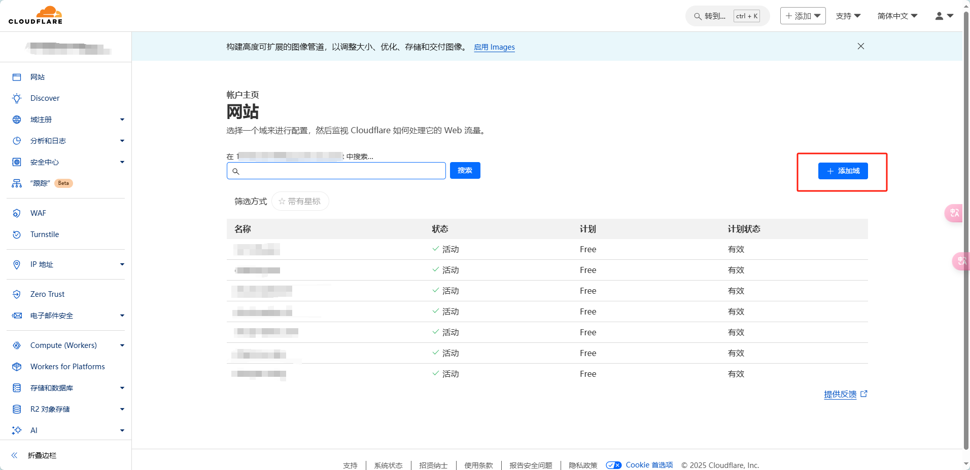Click the magnifier icon in search field
The height and width of the screenshot is (470, 970).
[236, 171]
